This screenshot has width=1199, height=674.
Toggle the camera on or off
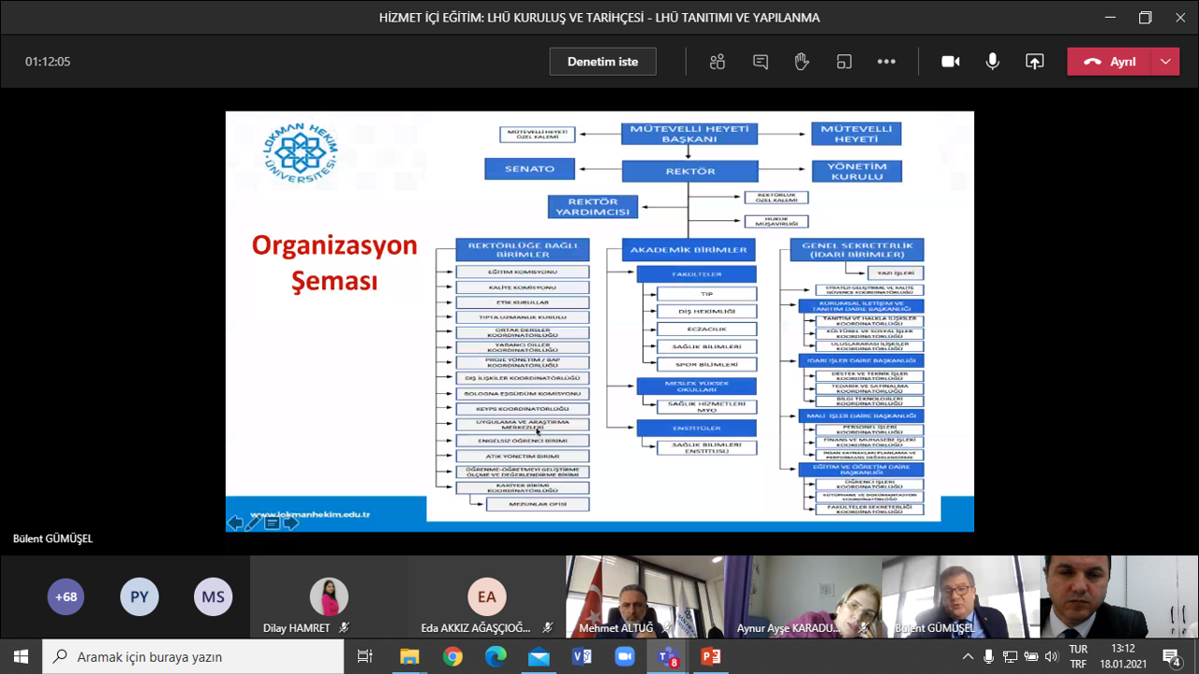coord(951,62)
